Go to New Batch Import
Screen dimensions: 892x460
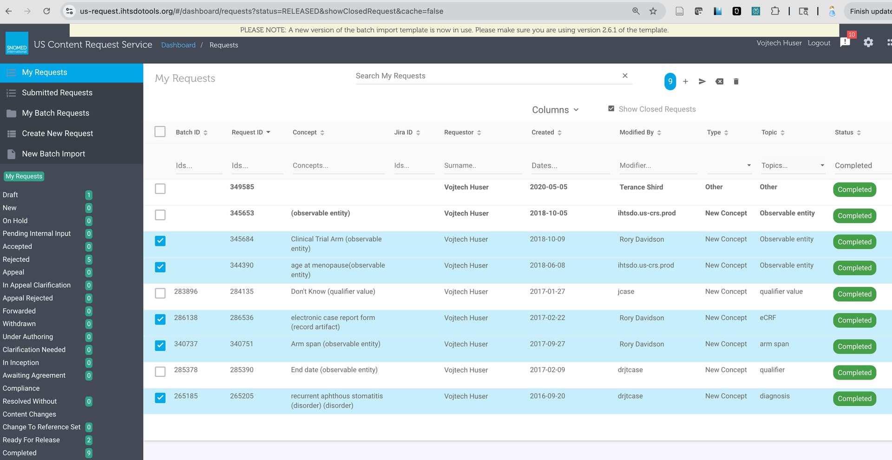[53, 154]
